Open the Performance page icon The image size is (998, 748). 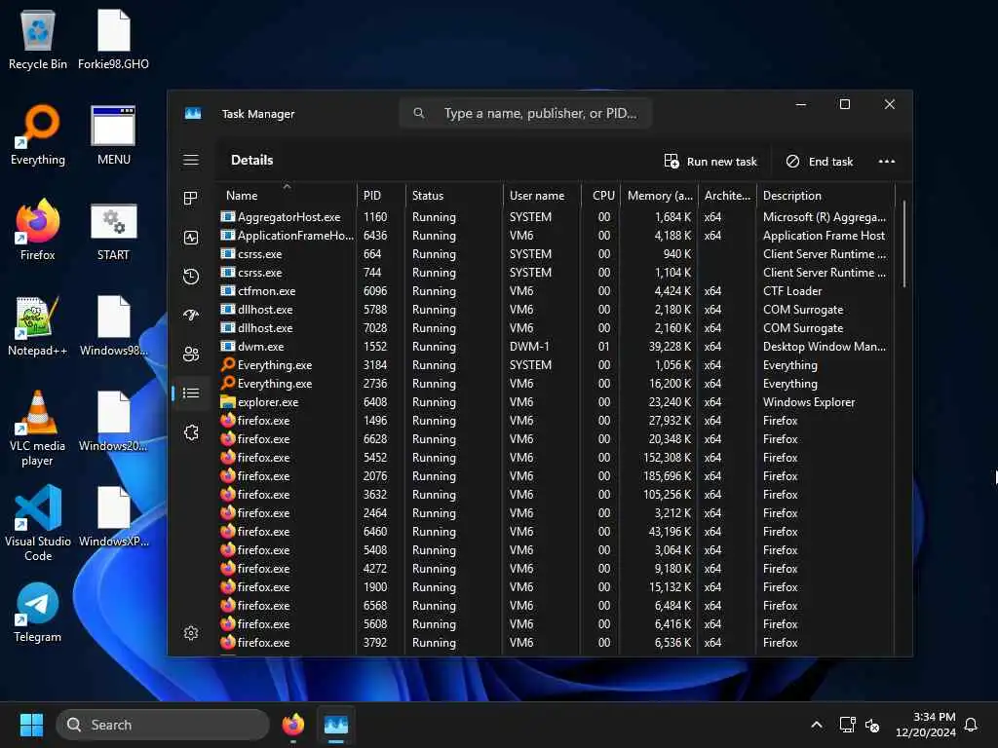(x=191, y=238)
